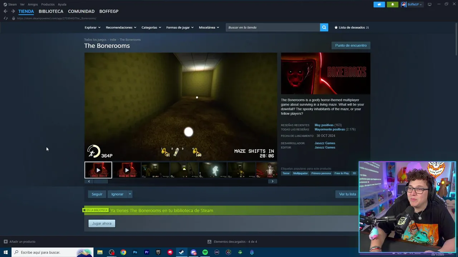Open the BOFFEGP profile tab

pyautogui.click(x=109, y=11)
